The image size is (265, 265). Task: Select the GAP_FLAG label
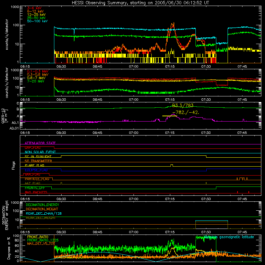[x=32, y=147]
